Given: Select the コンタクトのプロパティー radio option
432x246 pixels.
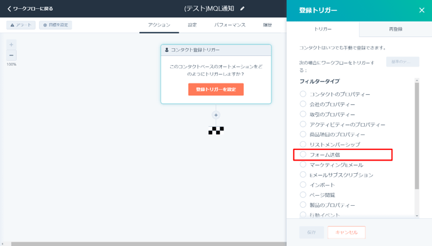Looking at the screenshot, I should tap(303, 94).
